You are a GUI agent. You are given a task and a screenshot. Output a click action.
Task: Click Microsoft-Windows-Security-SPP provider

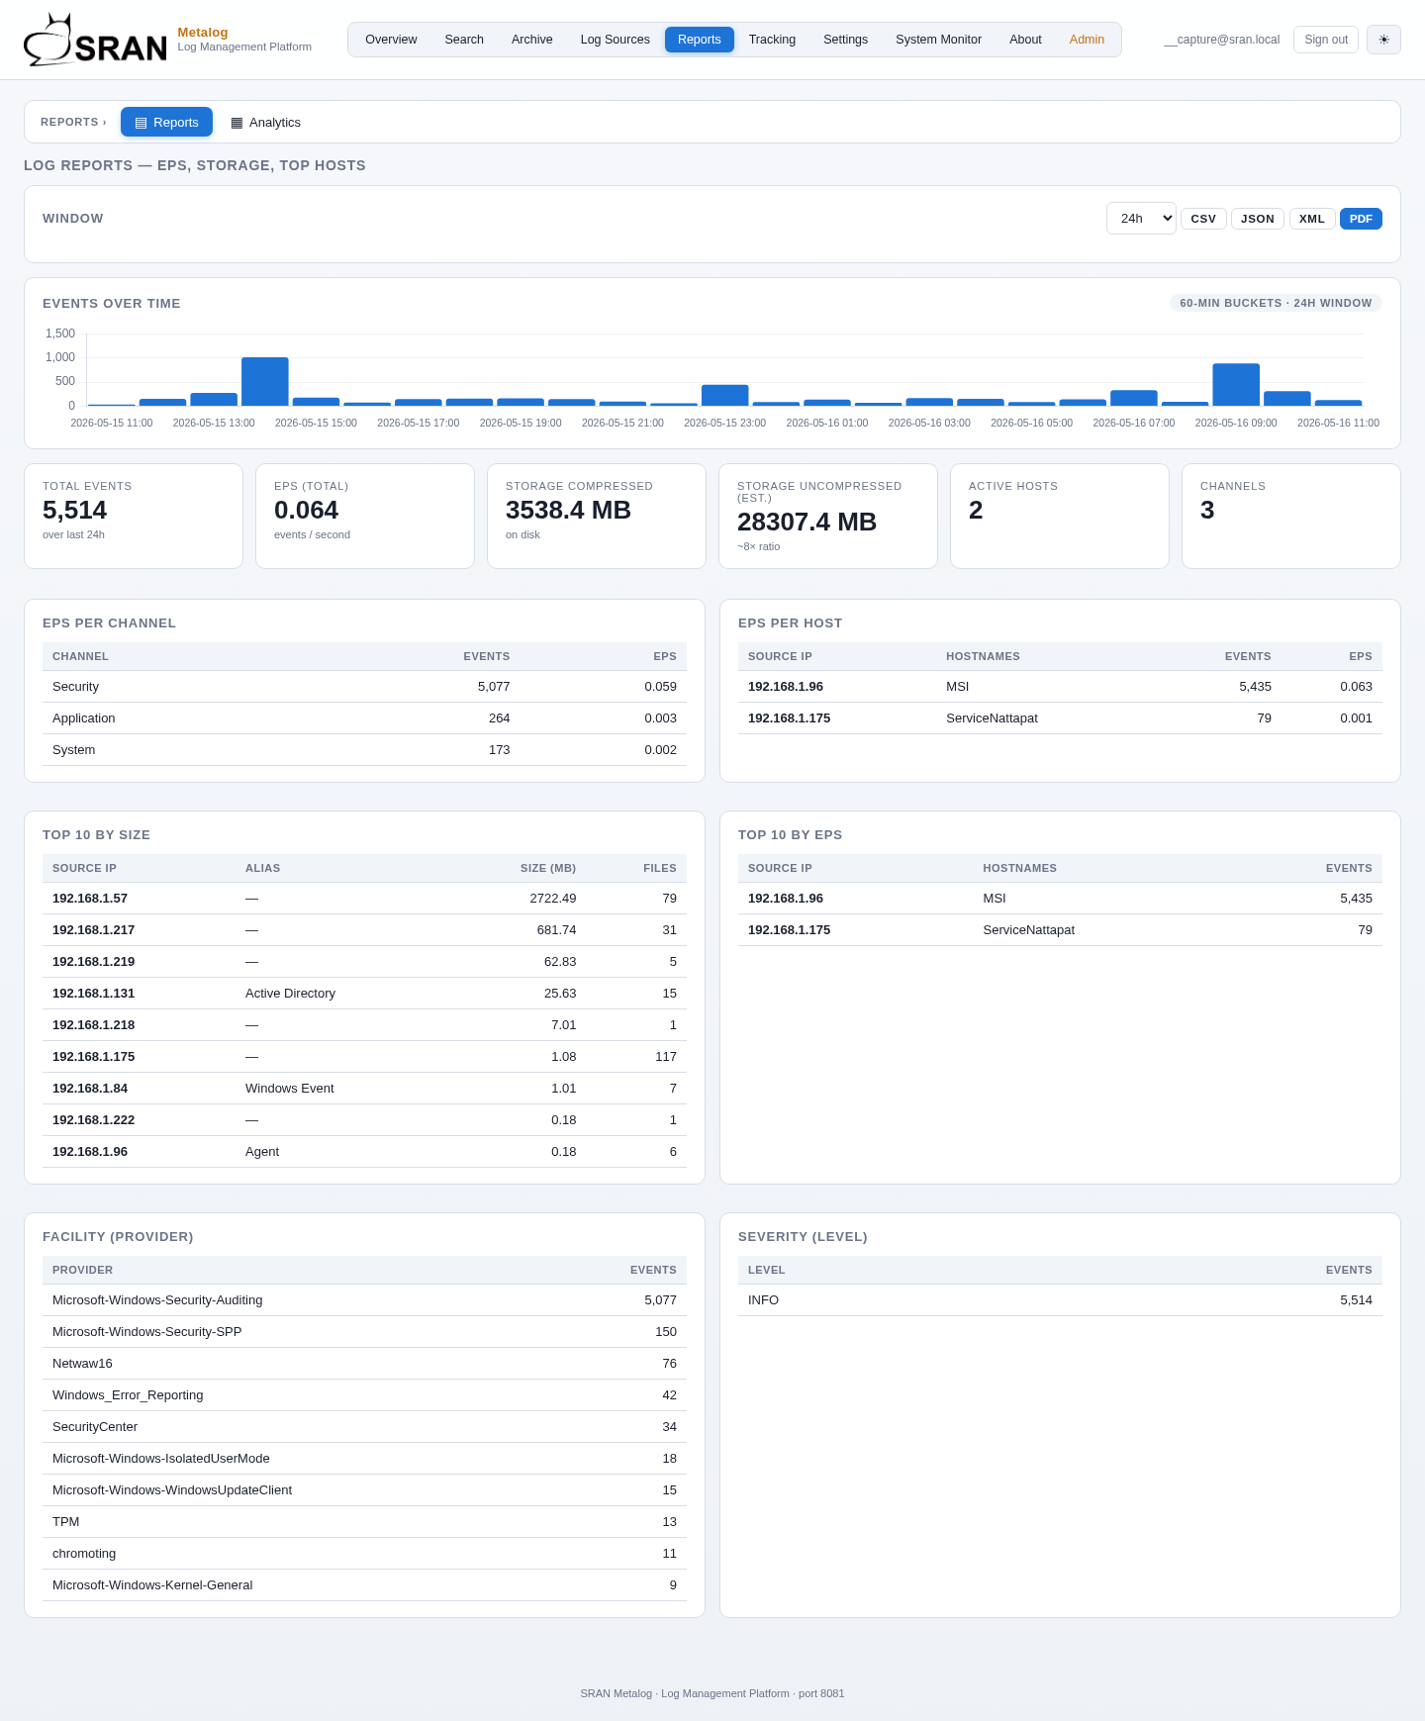point(147,1332)
